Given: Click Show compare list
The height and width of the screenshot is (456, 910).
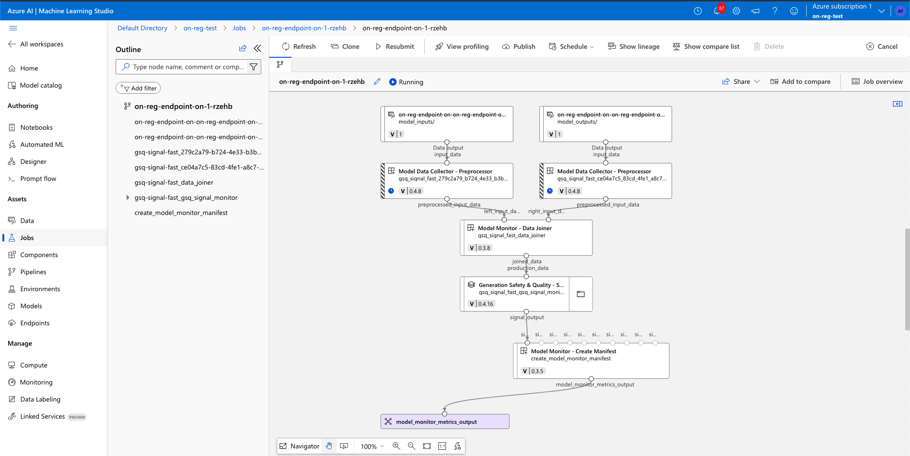Looking at the screenshot, I should 706,46.
